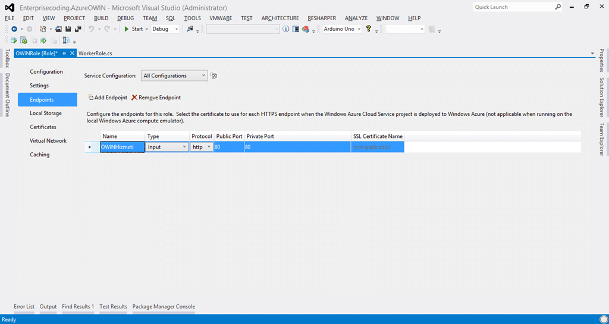Click the Find in Files icon
This screenshot has height=324, width=609.
click(190, 29)
